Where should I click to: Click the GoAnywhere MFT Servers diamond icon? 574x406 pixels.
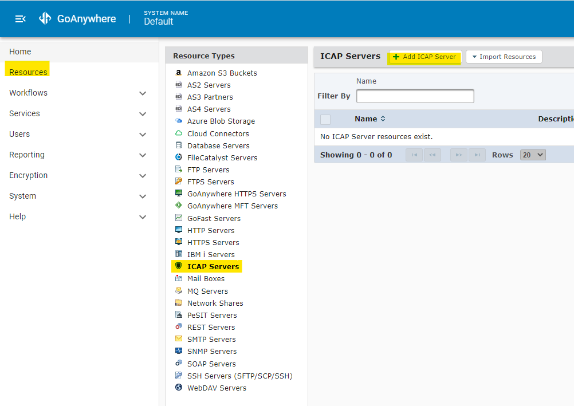pos(179,205)
